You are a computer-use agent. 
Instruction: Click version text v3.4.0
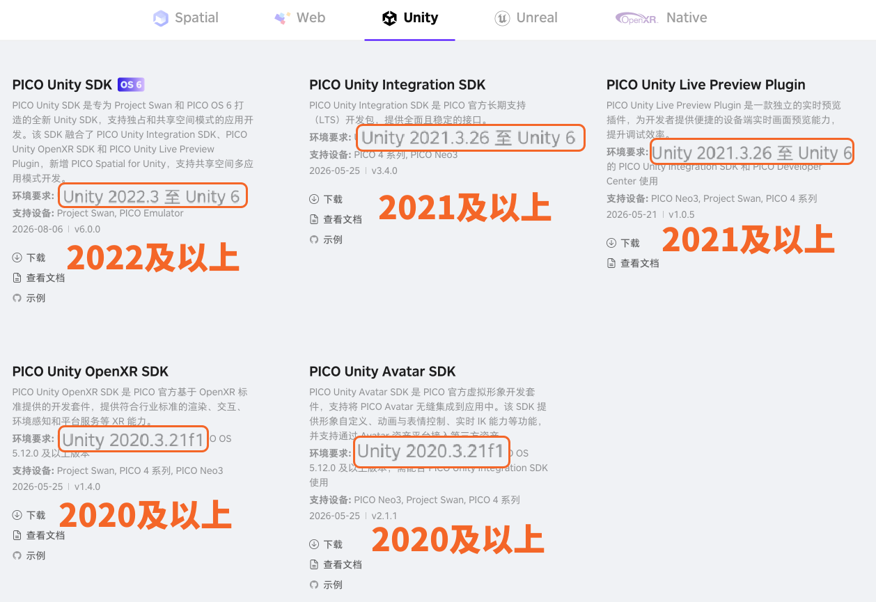(384, 171)
